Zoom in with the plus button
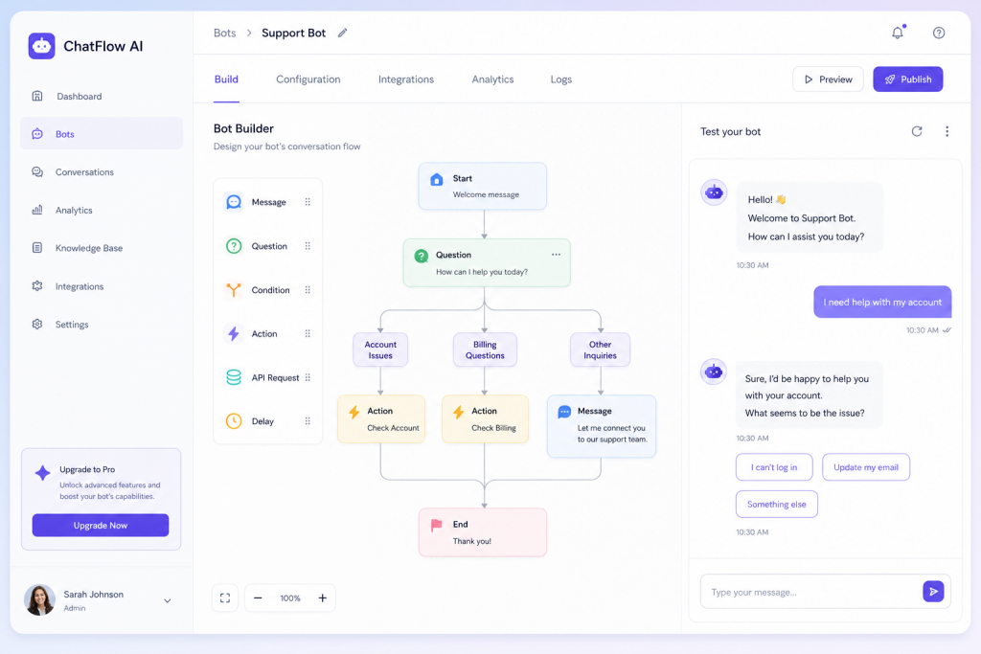Viewport: 981px width, 654px height. (x=322, y=598)
